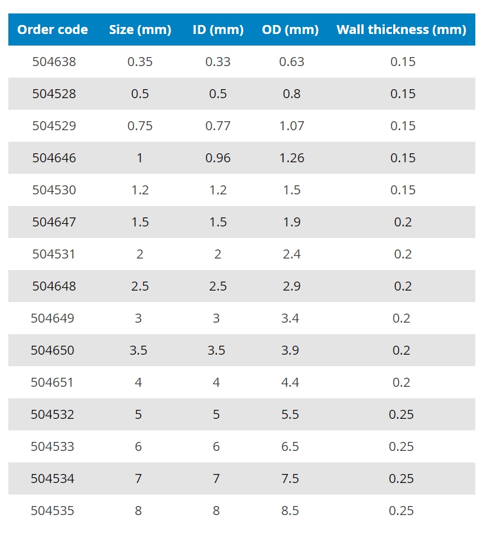
Task: Select order code 504647
Action: [54, 222]
